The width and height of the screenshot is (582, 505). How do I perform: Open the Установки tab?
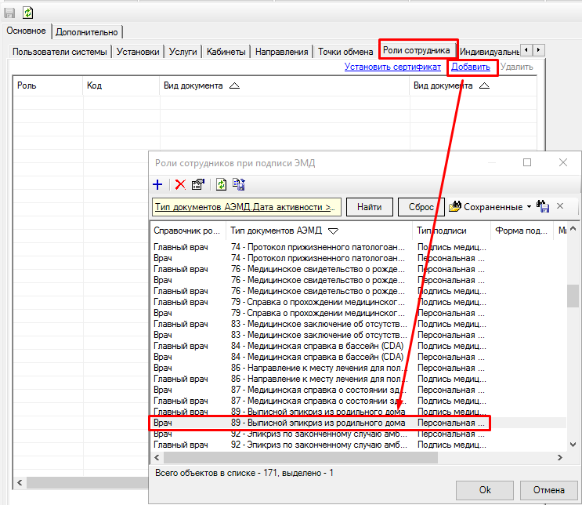click(x=138, y=52)
